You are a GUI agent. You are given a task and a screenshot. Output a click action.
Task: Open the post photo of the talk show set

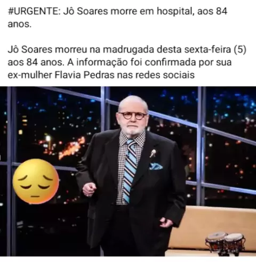[x=128, y=171]
